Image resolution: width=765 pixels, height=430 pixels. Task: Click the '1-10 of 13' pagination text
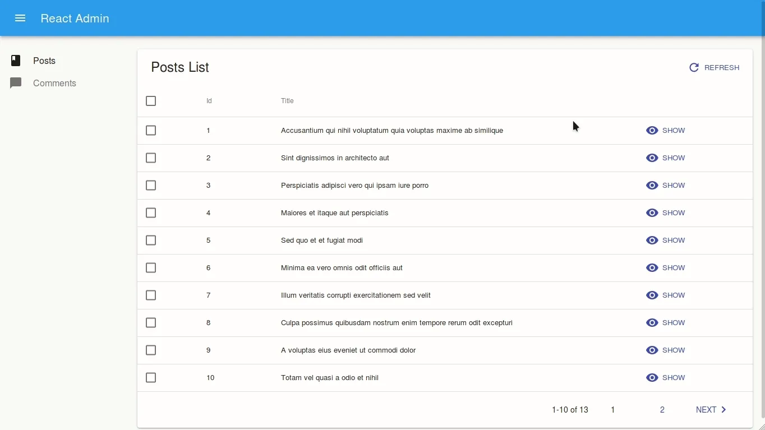tap(570, 410)
